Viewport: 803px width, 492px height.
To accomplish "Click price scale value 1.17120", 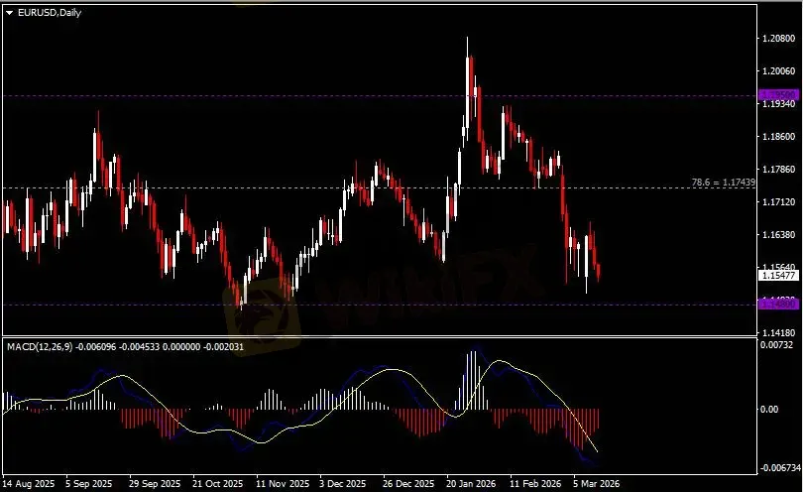I will [x=778, y=202].
